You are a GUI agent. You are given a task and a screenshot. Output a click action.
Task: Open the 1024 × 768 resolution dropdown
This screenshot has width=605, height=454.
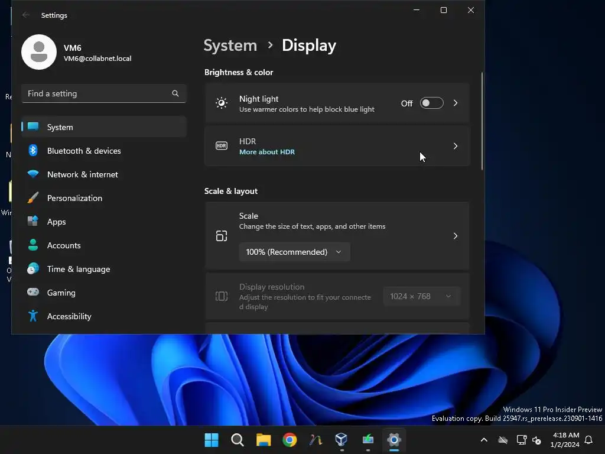point(422,297)
